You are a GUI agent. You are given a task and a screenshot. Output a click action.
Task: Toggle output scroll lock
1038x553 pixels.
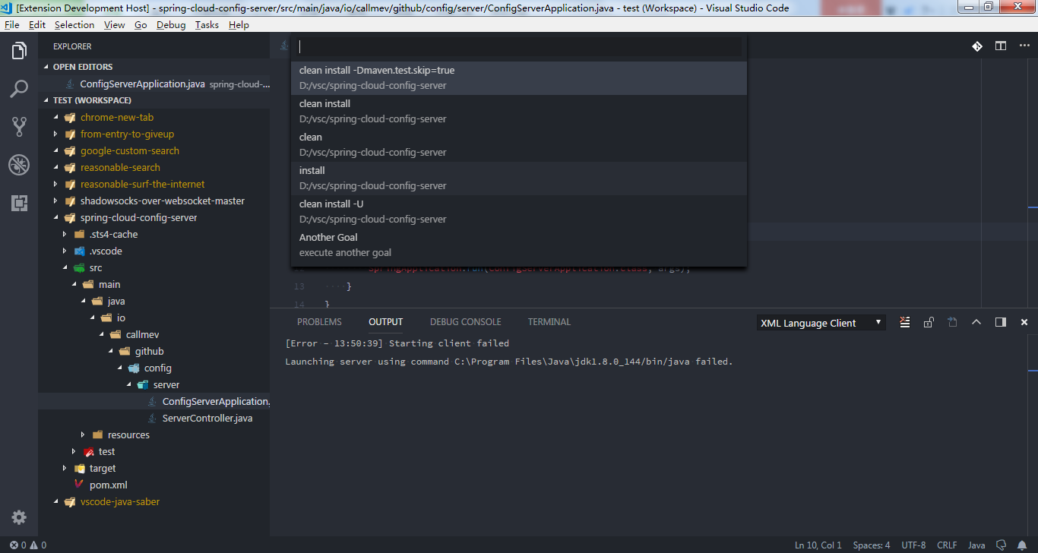pos(928,322)
